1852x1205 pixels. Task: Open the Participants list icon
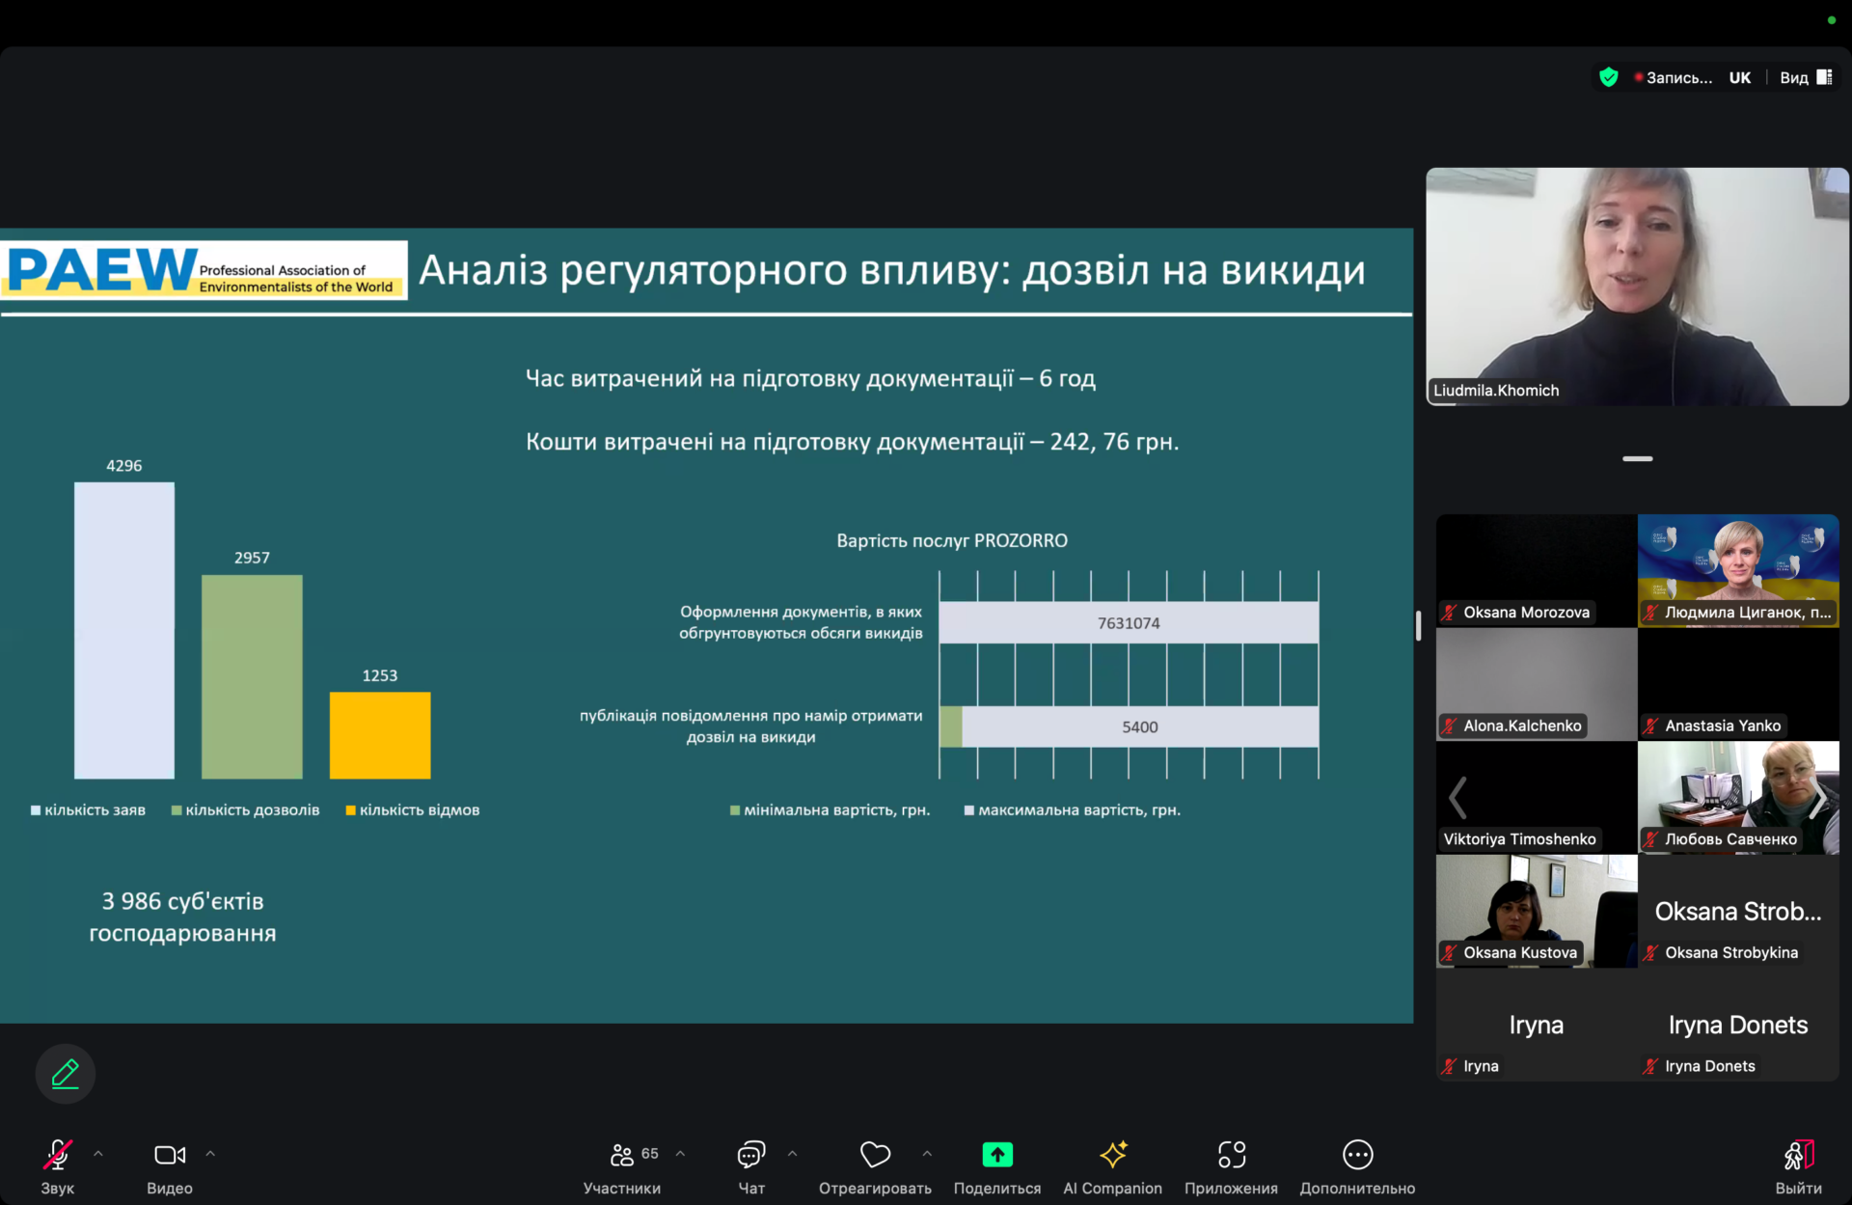622,1155
